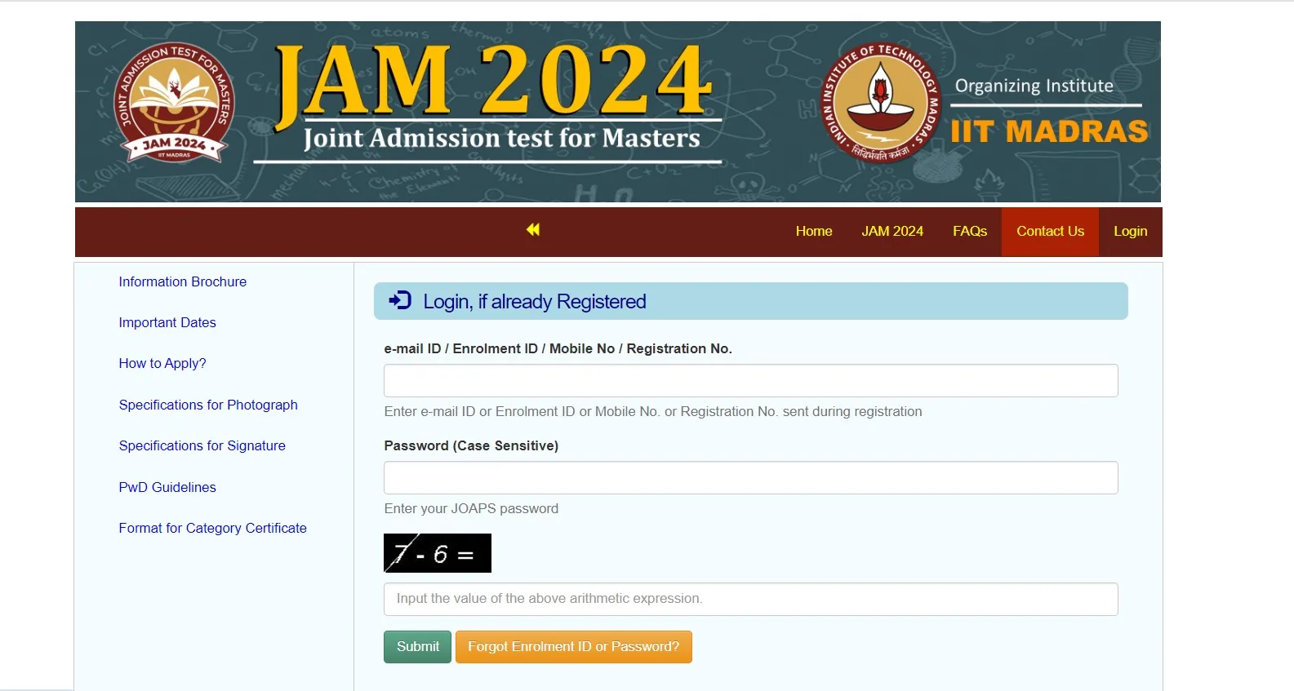1294x691 pixels.
Task: Open the FAQs menu item
Action: point(970,232)
